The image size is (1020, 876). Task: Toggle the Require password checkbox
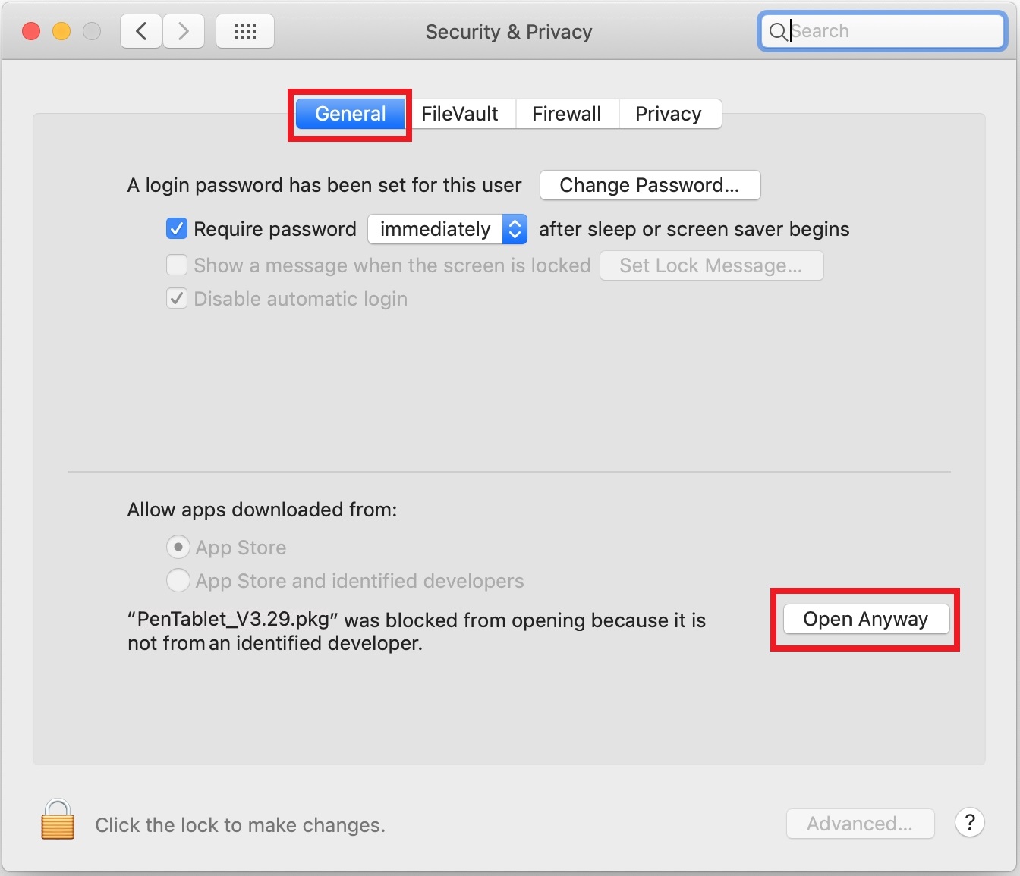click(177, 228)
